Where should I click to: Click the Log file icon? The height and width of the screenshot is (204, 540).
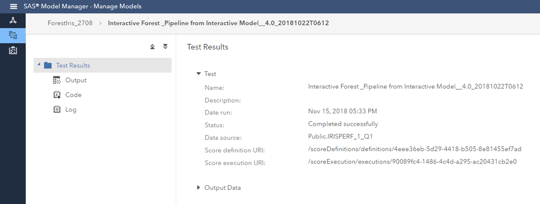[57, 110]
